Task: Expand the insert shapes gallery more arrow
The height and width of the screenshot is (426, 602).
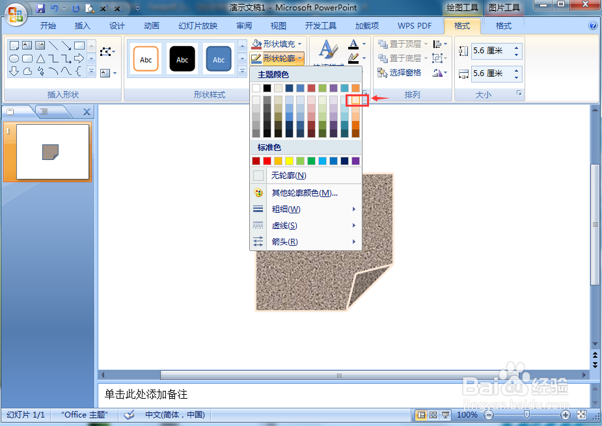Action: [x=91, y=71]
